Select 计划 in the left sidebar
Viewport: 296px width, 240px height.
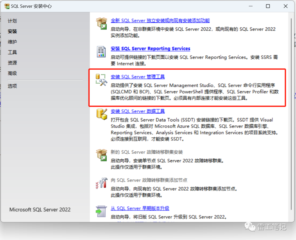click(12, 21)
